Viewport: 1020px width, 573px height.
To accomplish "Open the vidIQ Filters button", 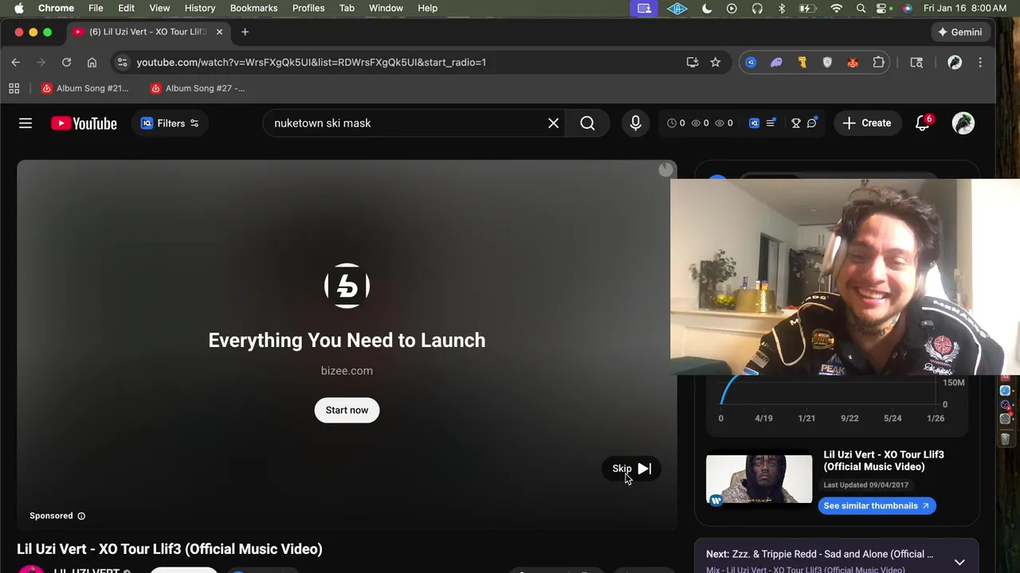I will click(170, 123).
